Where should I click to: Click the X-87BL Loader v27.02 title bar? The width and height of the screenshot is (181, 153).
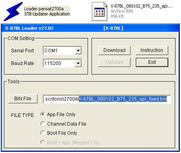(x=90, y=28)
